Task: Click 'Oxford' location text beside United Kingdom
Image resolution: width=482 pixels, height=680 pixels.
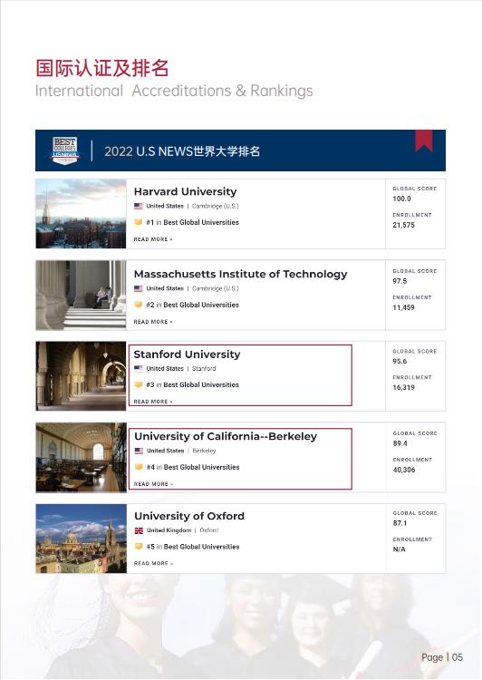Action: [x=209, y=530]
